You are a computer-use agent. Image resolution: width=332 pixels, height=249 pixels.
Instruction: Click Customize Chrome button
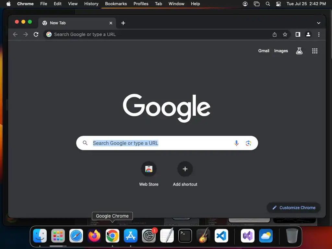pos(294,208)
